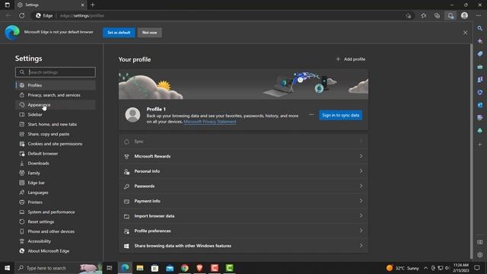Expand the Microsoft Rewards row
This screenshot has height=274, width=487.
point(243,156)
